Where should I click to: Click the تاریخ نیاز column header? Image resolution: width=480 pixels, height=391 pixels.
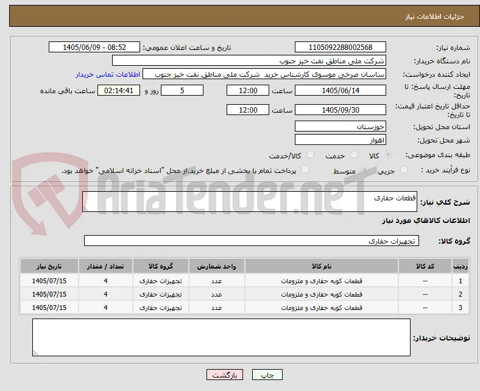49,266
